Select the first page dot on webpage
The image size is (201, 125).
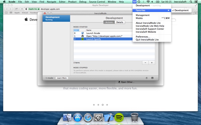click(x=94, y=105)
